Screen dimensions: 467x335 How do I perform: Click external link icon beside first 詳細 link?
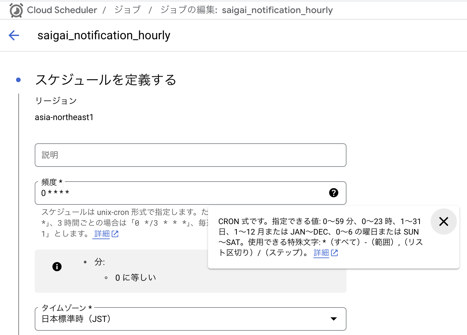click(x=114, y=234)
